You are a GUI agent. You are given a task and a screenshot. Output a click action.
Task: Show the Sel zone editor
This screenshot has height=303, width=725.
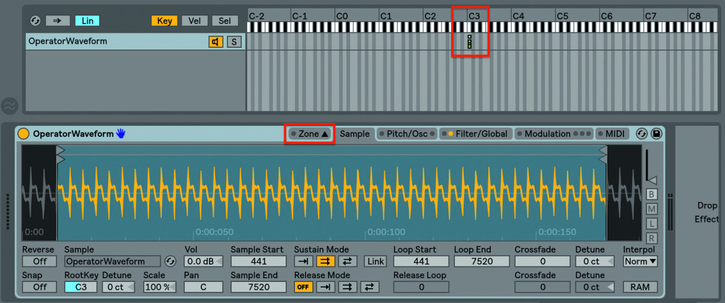tap(225, 21)
